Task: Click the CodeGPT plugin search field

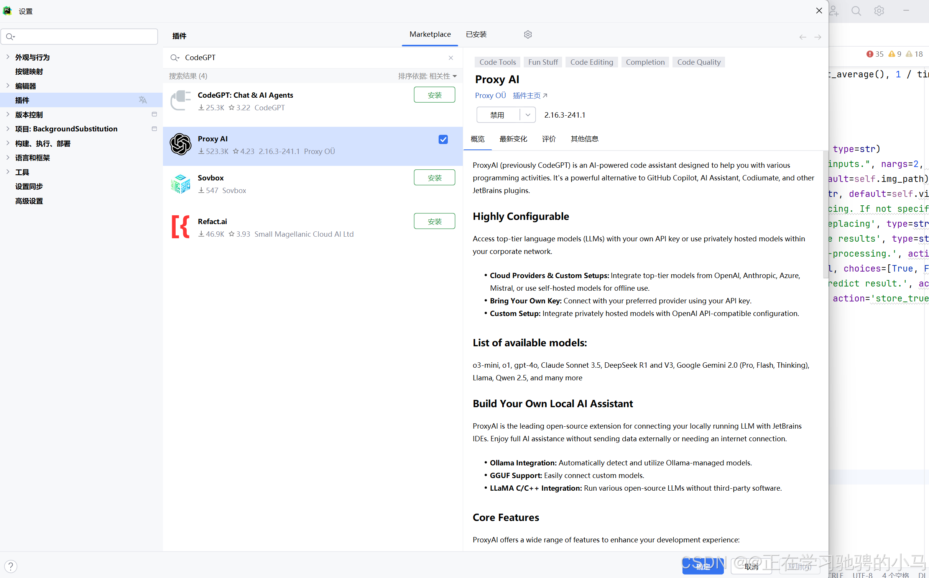Action: coord(312,58)
